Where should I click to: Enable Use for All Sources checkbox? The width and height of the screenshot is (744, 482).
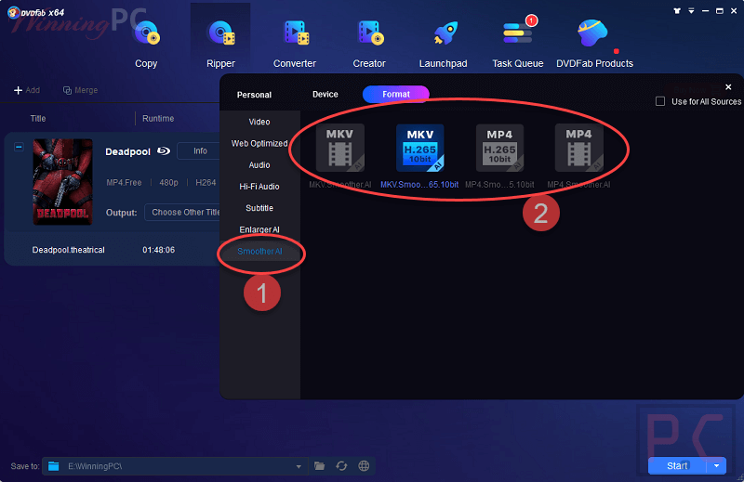(x=660, y=101)
